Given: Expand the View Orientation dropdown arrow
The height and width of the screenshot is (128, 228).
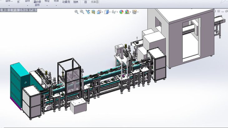Looking at the screenshot, I should [102, 12].
